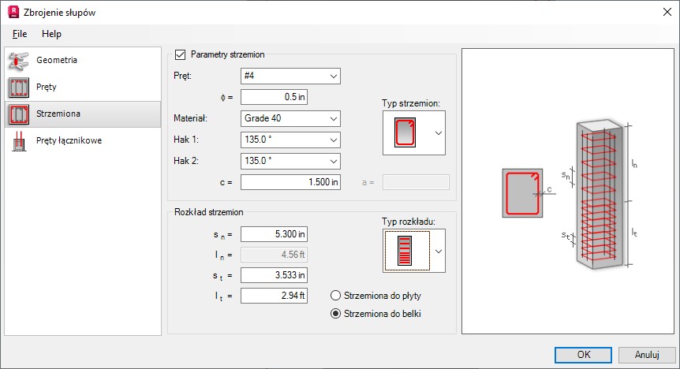680x369 pixels.
Task: Open the Pręty łącznikowe dowel bars icon
Action: click(x=19, y=141)
